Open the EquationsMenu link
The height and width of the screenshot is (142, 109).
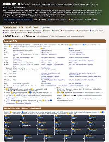tap(53, 54)
